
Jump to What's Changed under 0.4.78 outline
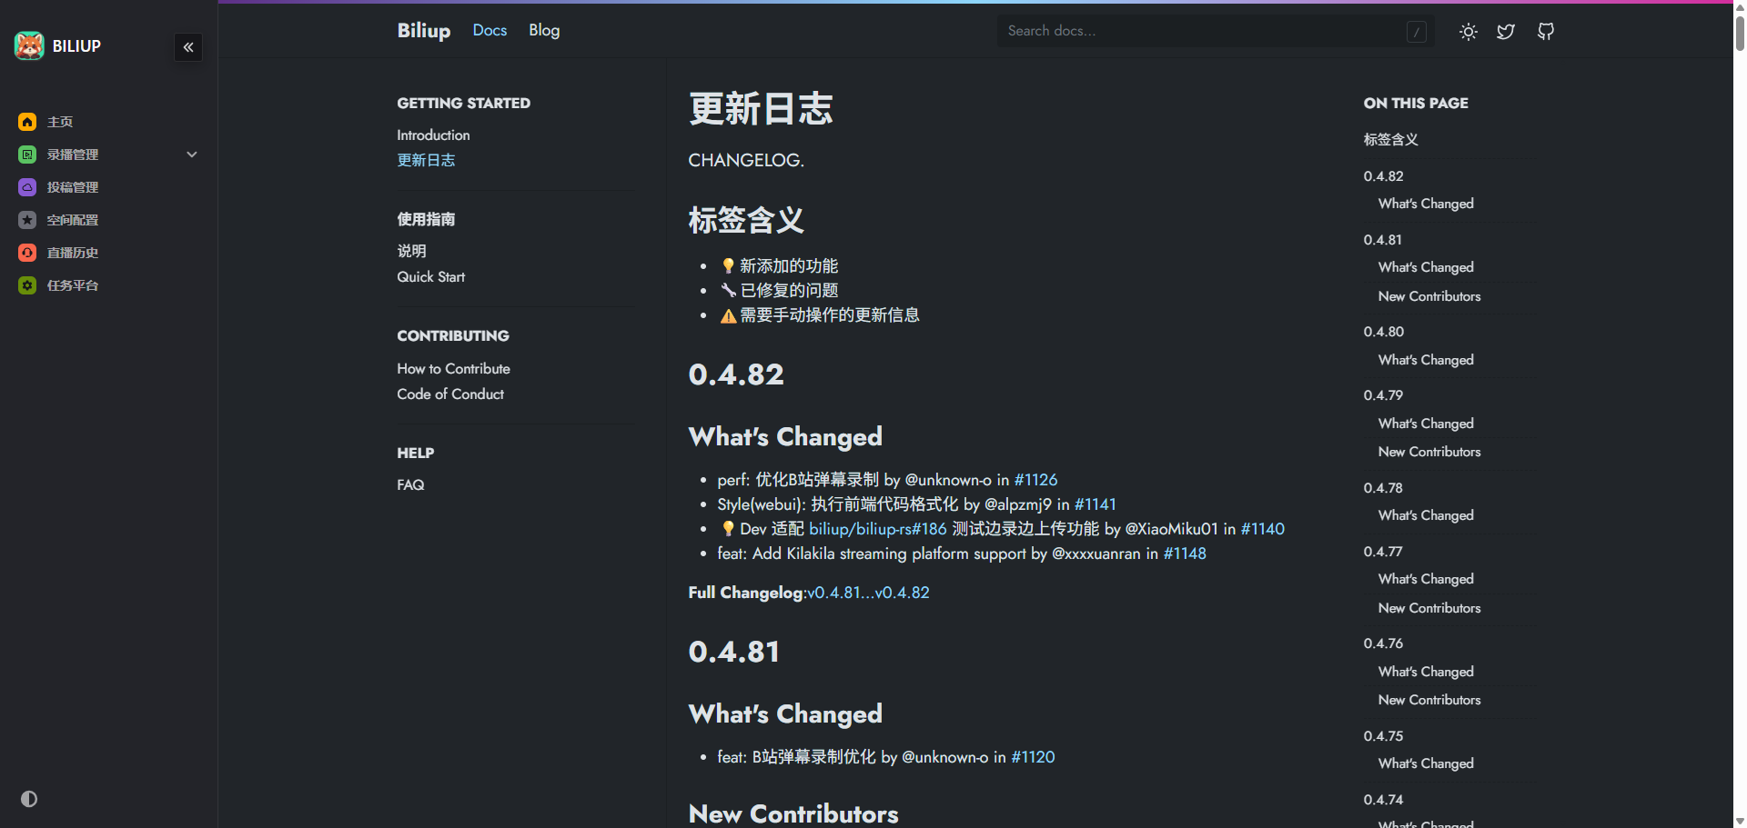pyautogui.click(x=1426, y=514)
